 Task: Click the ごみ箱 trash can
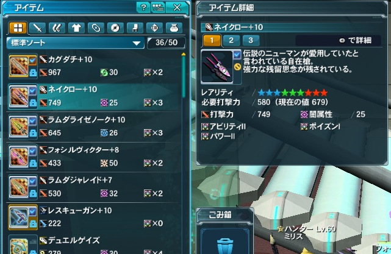click(225, 243)
